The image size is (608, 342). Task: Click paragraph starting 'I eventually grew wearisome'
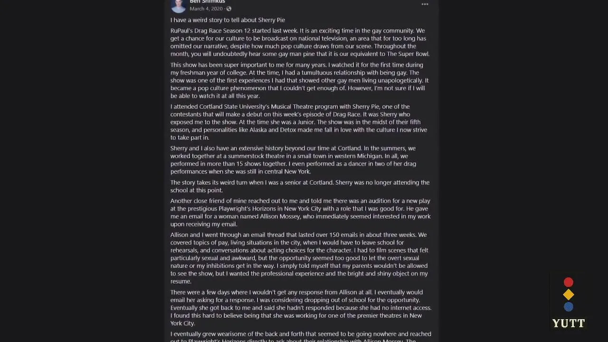pos(299,336)
